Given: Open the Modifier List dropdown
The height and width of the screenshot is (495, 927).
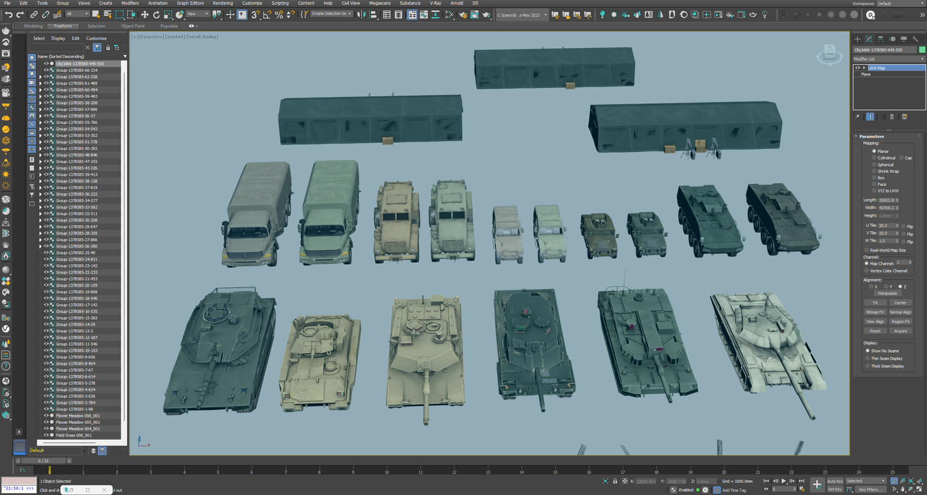Looking at the screenshot, I should (x=889, y=59).
